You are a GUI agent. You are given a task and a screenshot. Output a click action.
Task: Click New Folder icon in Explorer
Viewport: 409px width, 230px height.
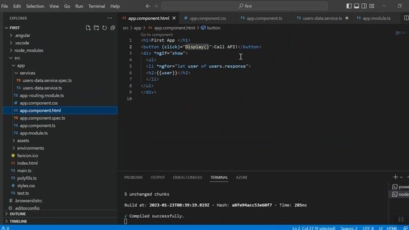pos(96,27)
